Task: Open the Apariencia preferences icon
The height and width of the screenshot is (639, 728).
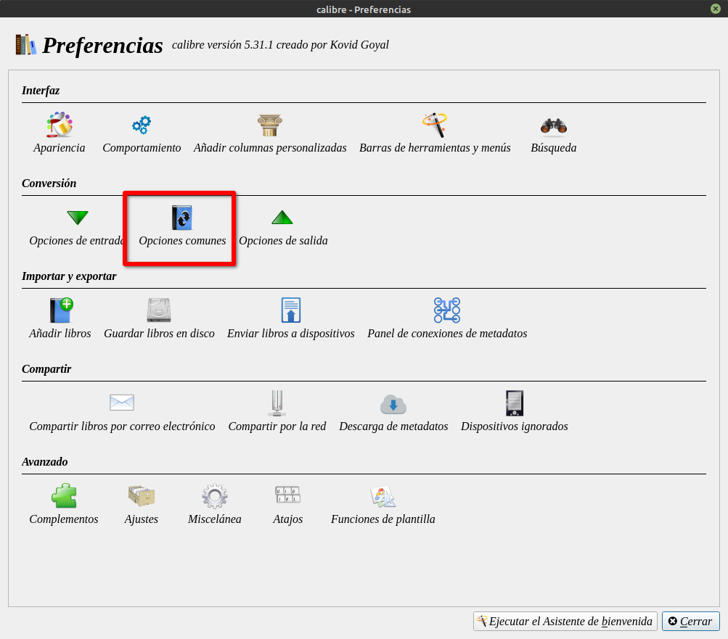Action: 60,124
